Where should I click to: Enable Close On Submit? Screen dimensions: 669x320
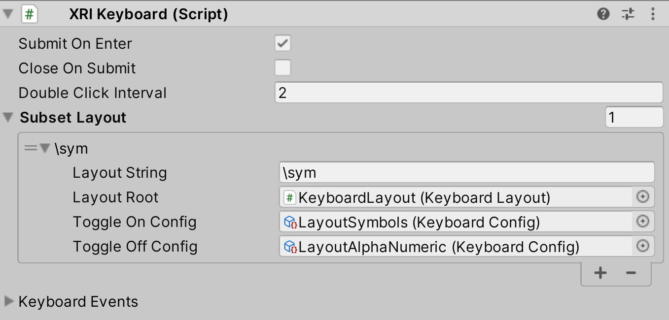pyautogui.click(x=282, y=68)
